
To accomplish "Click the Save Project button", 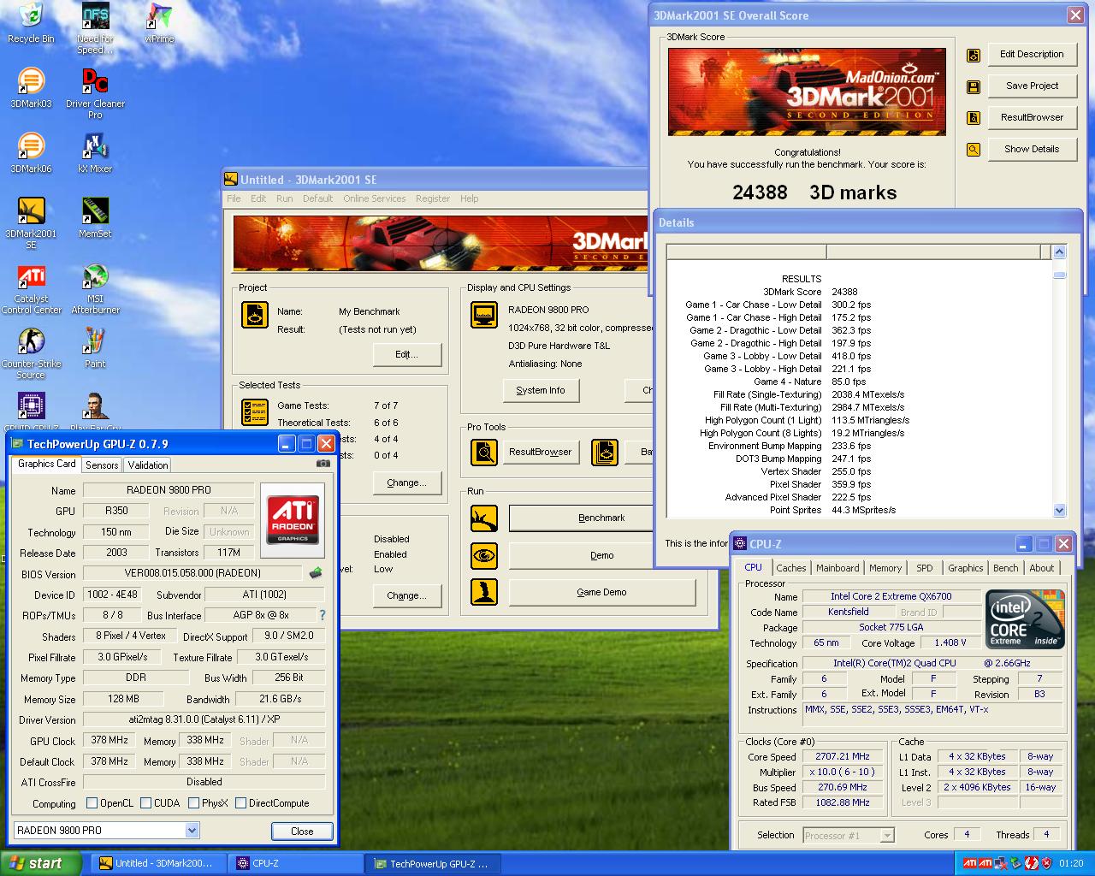I will pyautogui.click(x=1032, y=86).
